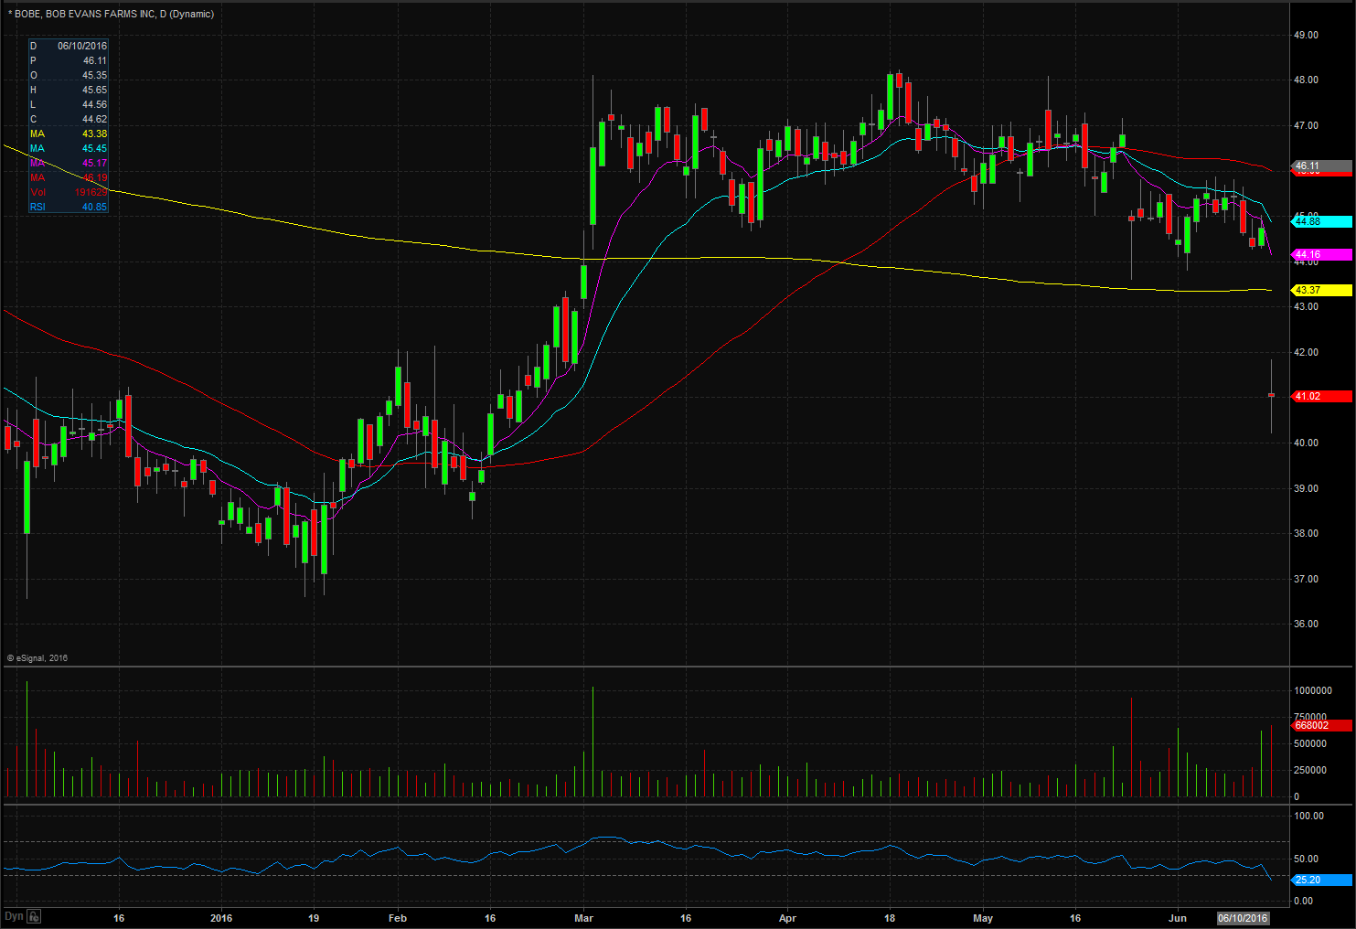Click the 250000 volume axis label
Screen dimensions: 1356x929
1309,770
